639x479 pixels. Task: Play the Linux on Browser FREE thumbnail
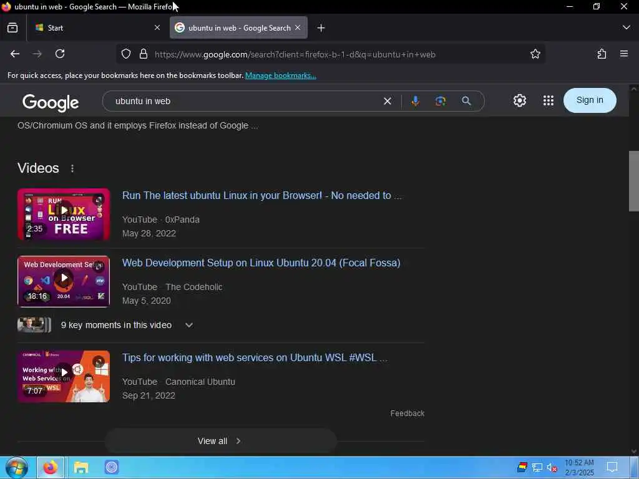[64, 215]
